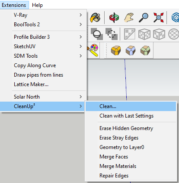Screen dimensions: 179x183
Task: Click the blue beveled corner box icon
Action: click(131, 50)
